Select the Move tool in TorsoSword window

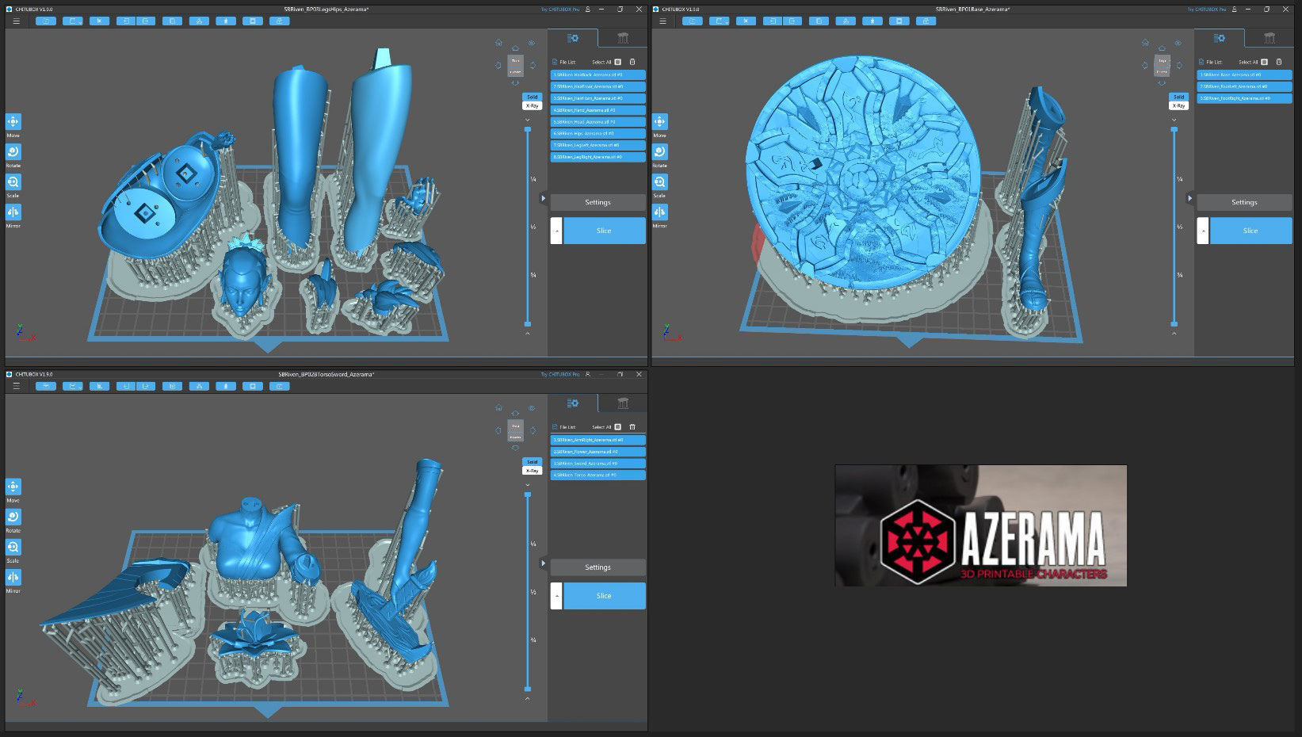click(13, 487)
